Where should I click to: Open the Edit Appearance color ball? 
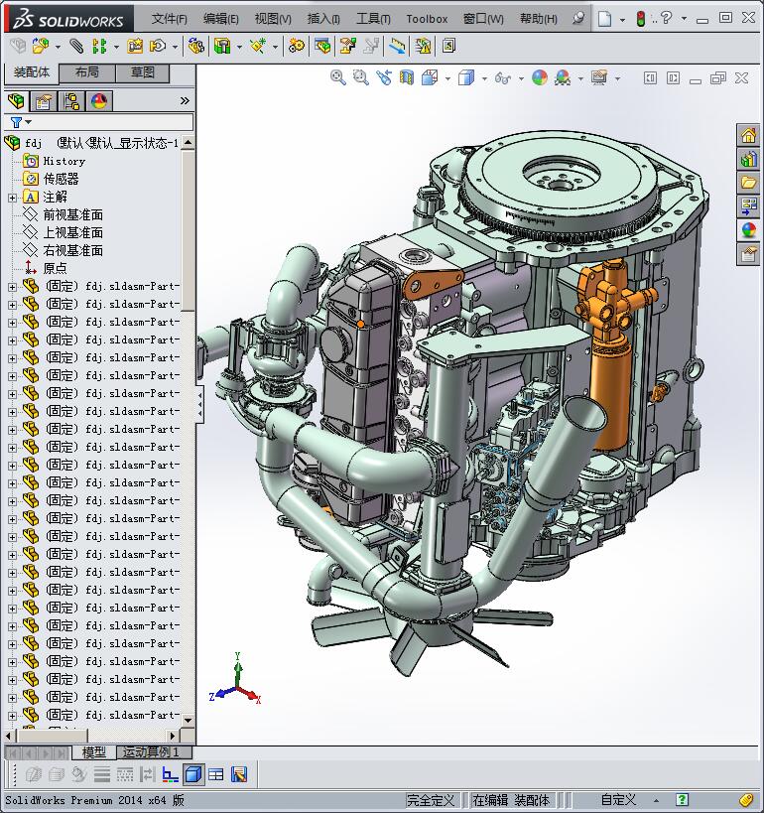(x=540, y=77)
